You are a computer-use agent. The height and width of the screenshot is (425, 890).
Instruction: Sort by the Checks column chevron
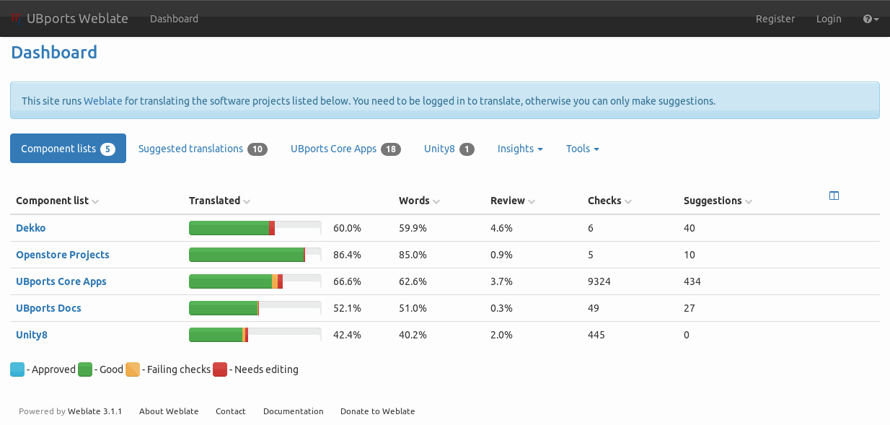(x=628, y=201)
